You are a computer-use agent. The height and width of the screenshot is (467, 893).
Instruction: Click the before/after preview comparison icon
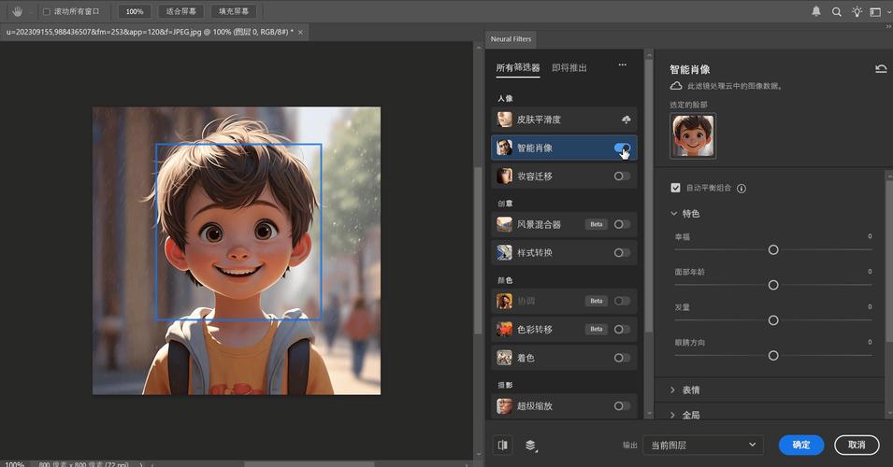click(503, 446)
